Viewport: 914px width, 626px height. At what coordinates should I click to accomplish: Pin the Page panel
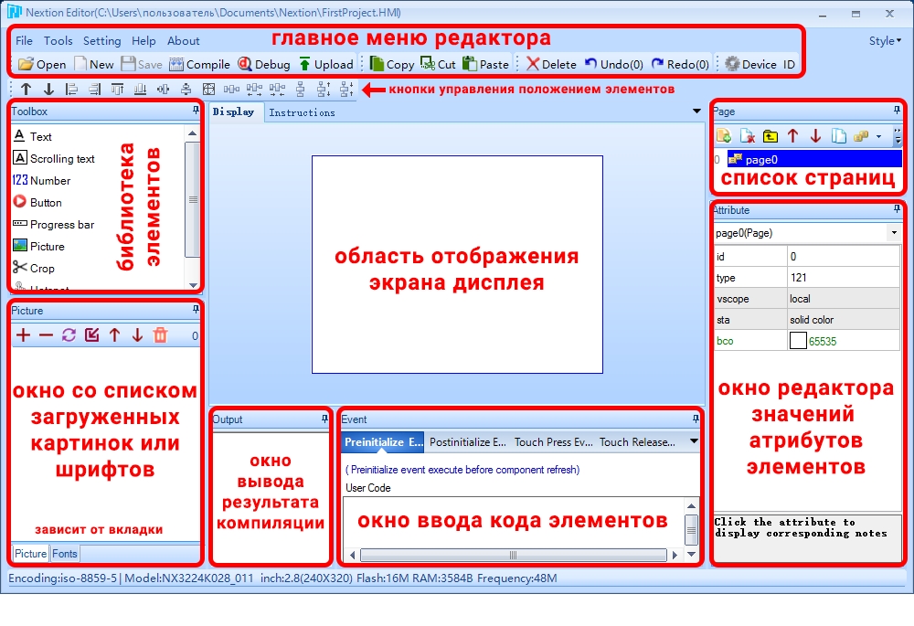[897, 111]
